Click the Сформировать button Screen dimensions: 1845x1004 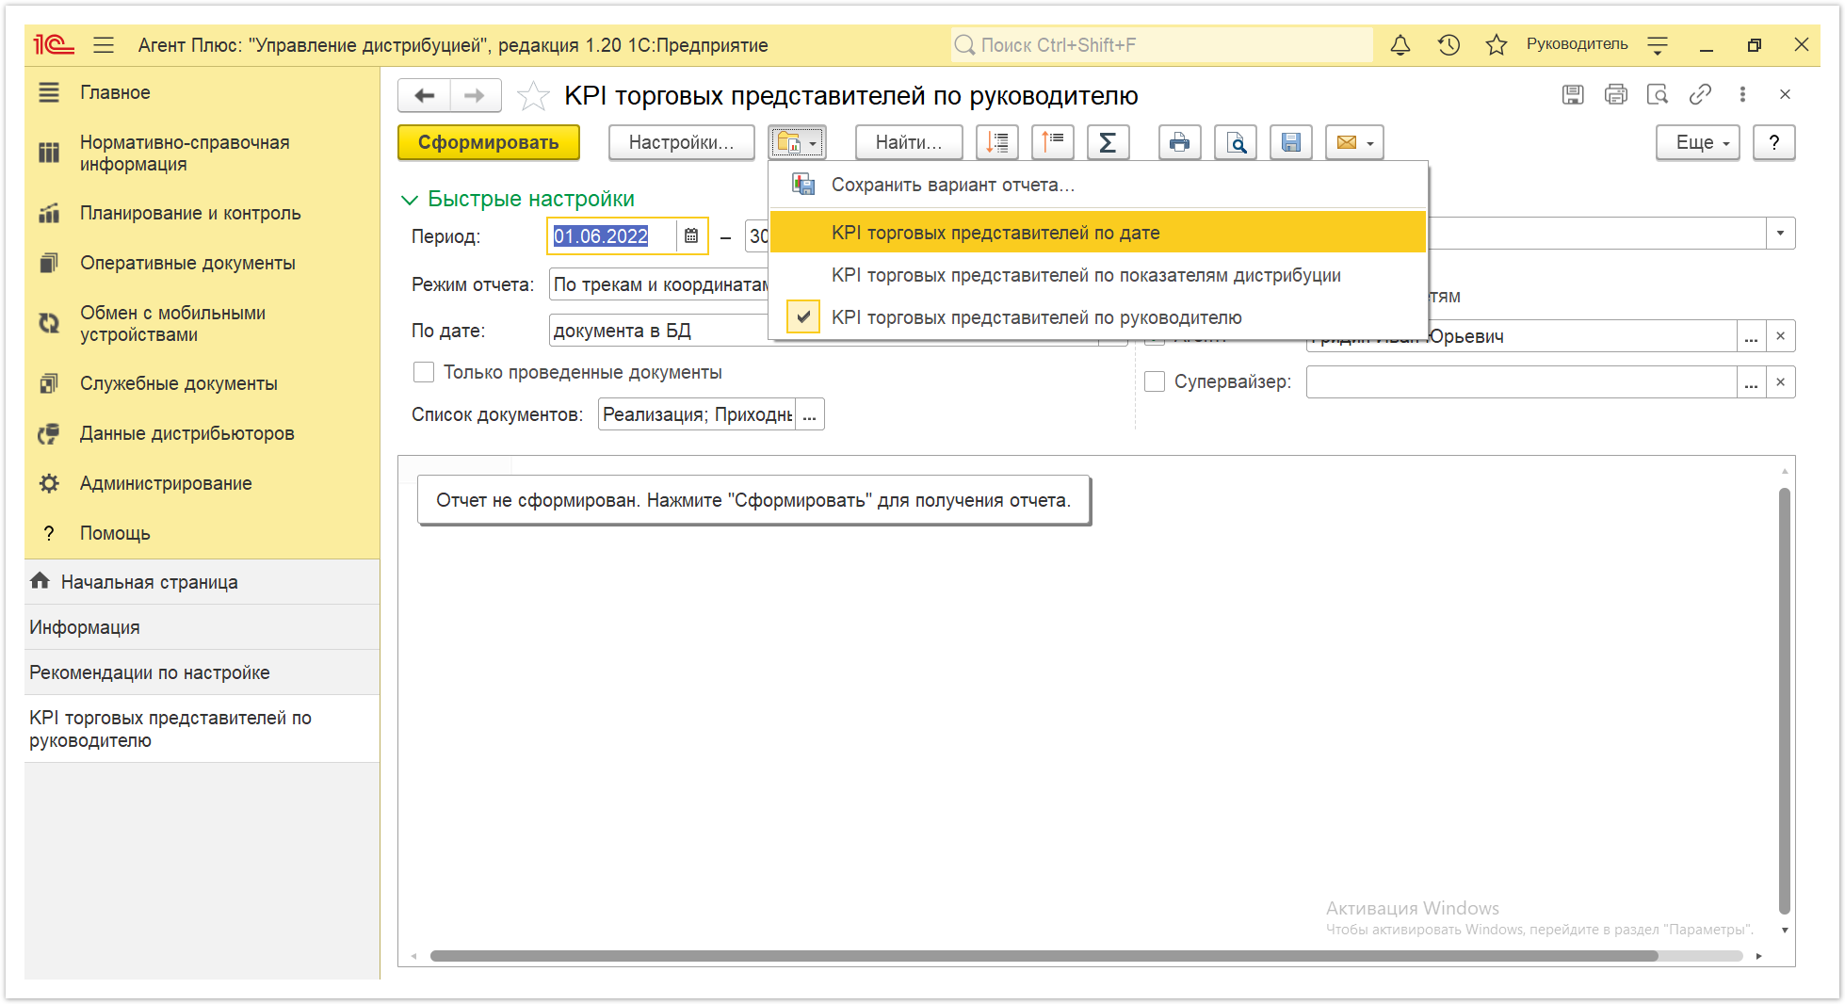point(488,142)
